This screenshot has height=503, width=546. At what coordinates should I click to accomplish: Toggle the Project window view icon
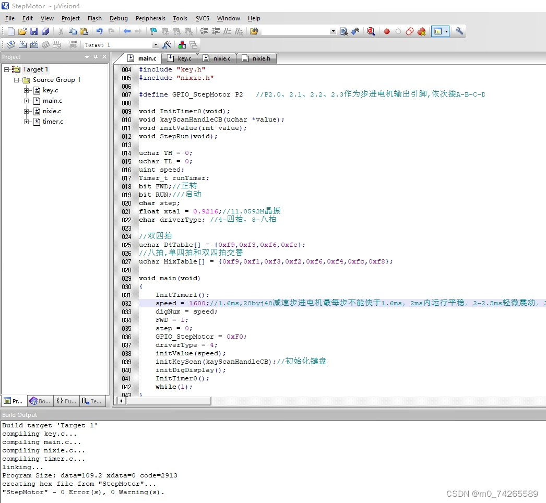click(x=438, y=31)
